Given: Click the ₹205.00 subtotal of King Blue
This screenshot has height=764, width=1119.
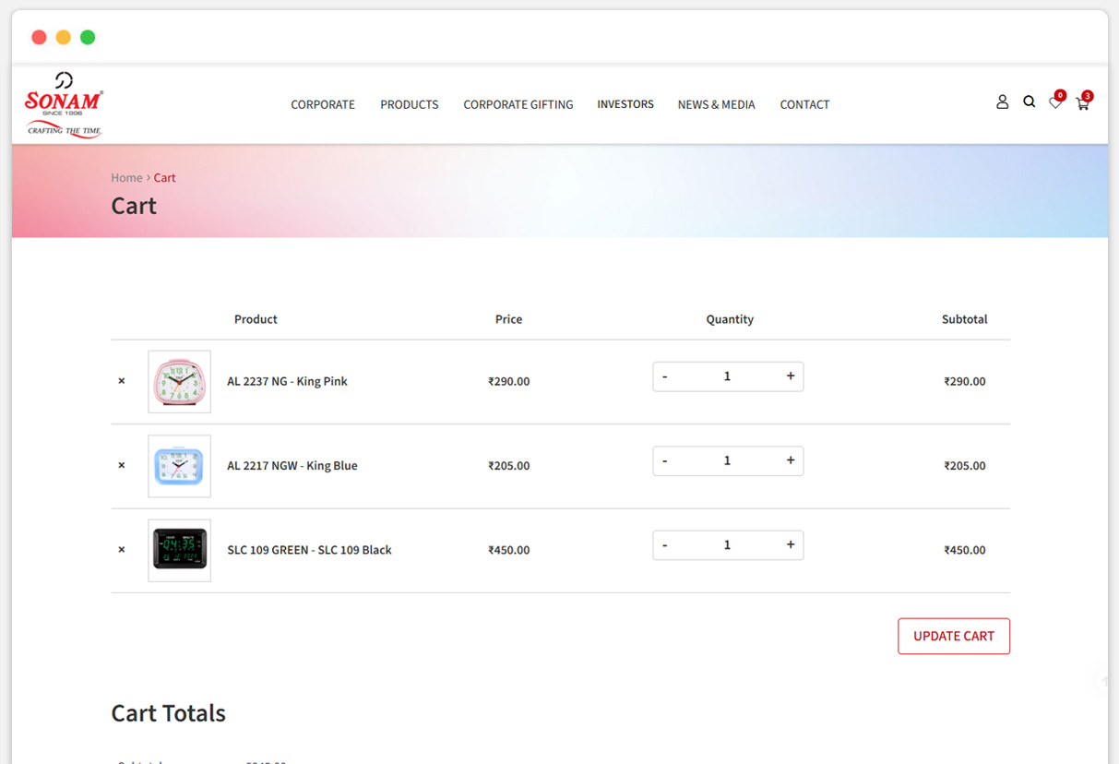Looking at the screenshot, I should [x=965, y=466].
